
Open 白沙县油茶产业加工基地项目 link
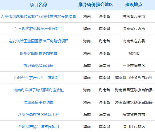(39, 78)
